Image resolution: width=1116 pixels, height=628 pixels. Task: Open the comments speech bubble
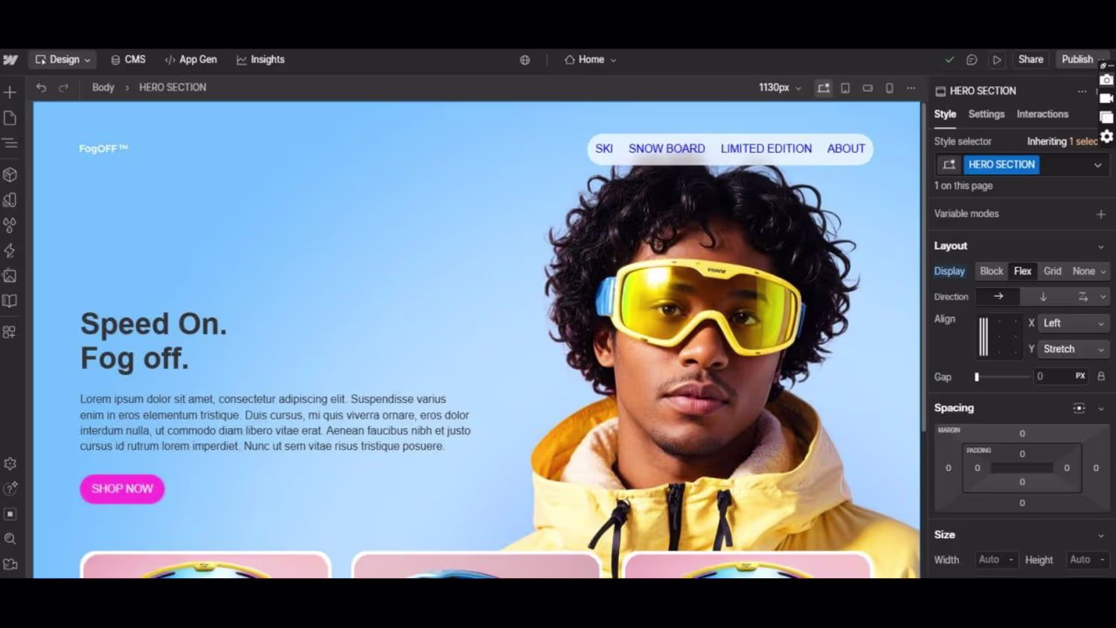click(x=972, y=60)
